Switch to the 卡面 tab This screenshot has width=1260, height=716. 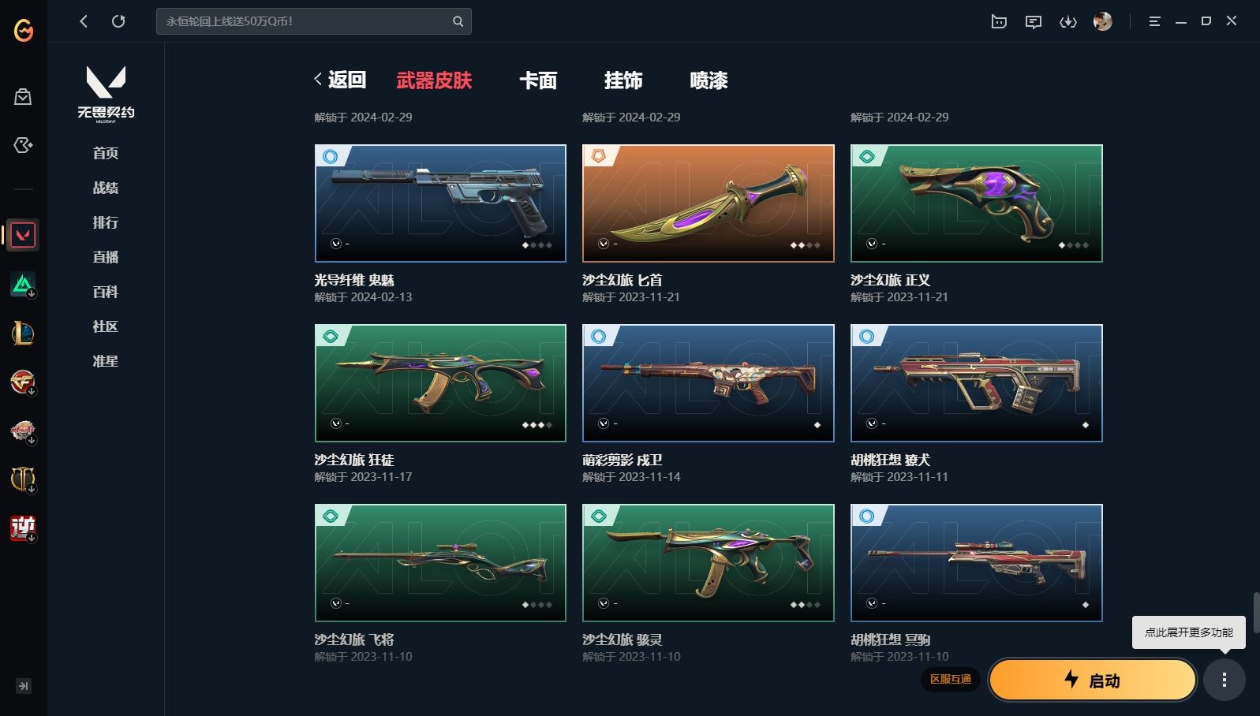click(538, 80)
